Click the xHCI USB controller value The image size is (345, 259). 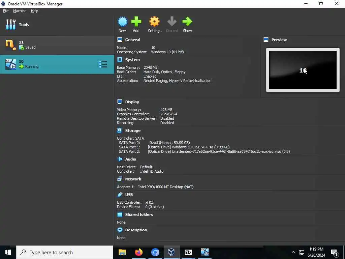(x=149, y=202)
